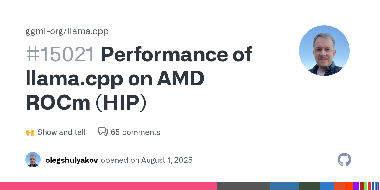The height and width of the screenshot is (190, 380).
Task: Click the opened on August 1, 2025 date
Action: click(147, 160)
